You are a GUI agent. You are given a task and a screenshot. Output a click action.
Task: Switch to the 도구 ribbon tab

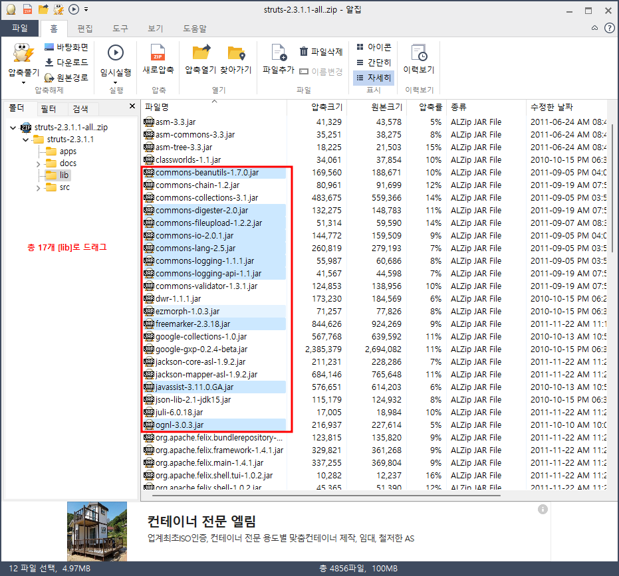(x=120, y=29)
